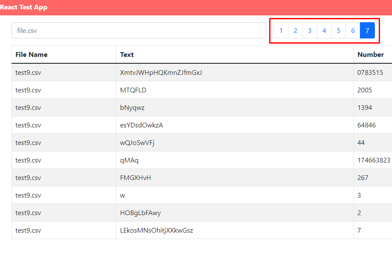This screenshot has height=260, width=392.
Task: Go to pagination page 1
Action: coord(281,30)
